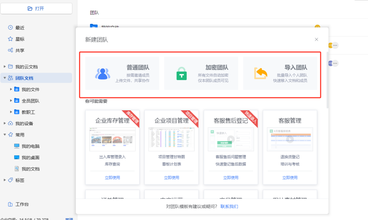Click the 普通团队 people icon
This screenshot has width=368, height=220.
coord(102,73)
